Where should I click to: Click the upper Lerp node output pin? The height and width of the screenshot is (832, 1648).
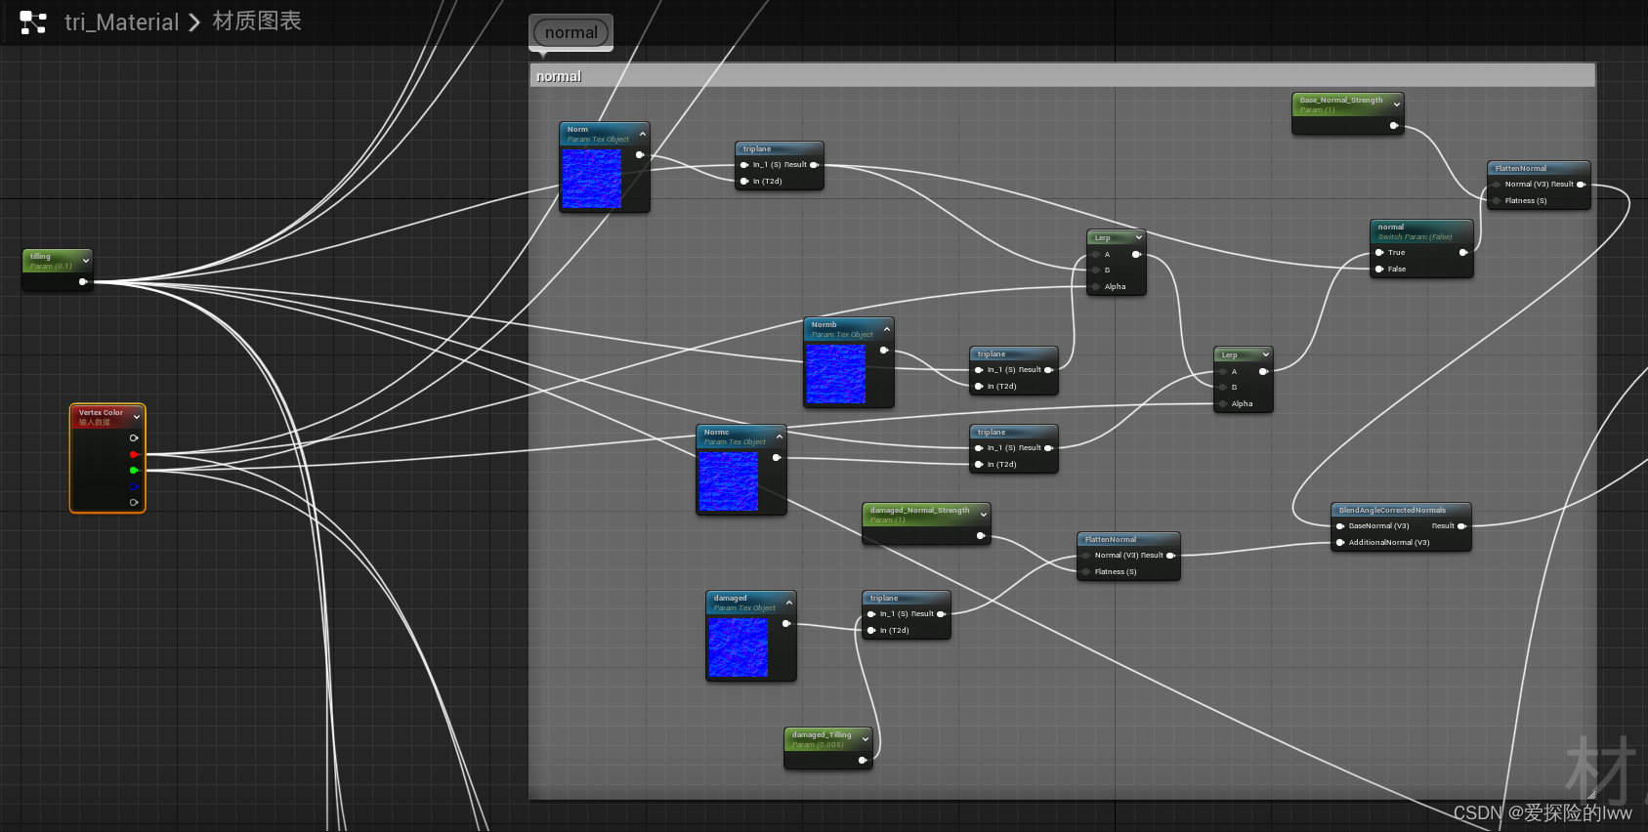pos(1136,255)
